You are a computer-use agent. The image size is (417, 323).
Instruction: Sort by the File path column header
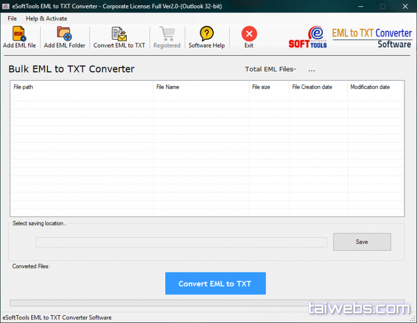point(82,87)
